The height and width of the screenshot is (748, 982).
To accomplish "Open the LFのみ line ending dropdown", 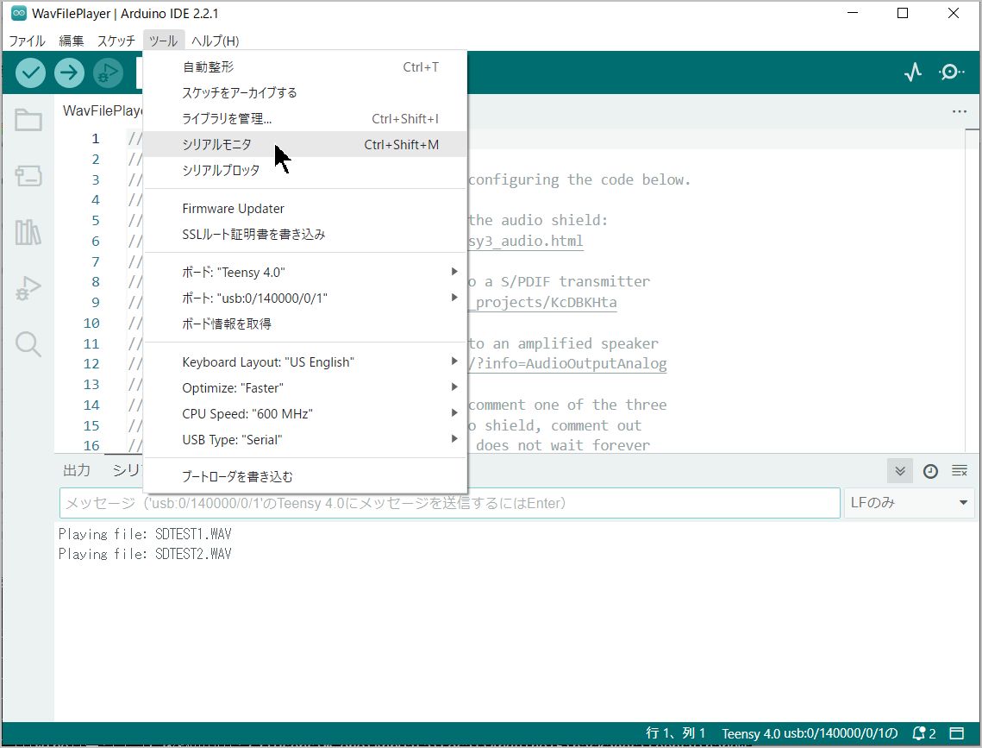I will [910, 503].
